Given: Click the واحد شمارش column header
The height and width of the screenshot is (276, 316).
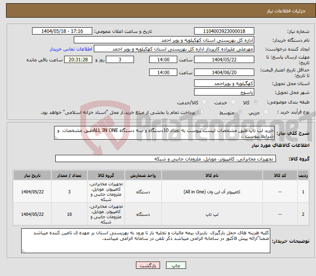Looking at the screenshot, I should pyautogui.click(x=143, y=175).
